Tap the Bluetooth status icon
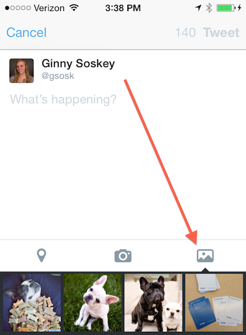The image size is (246, 335). tap(209, 8)
